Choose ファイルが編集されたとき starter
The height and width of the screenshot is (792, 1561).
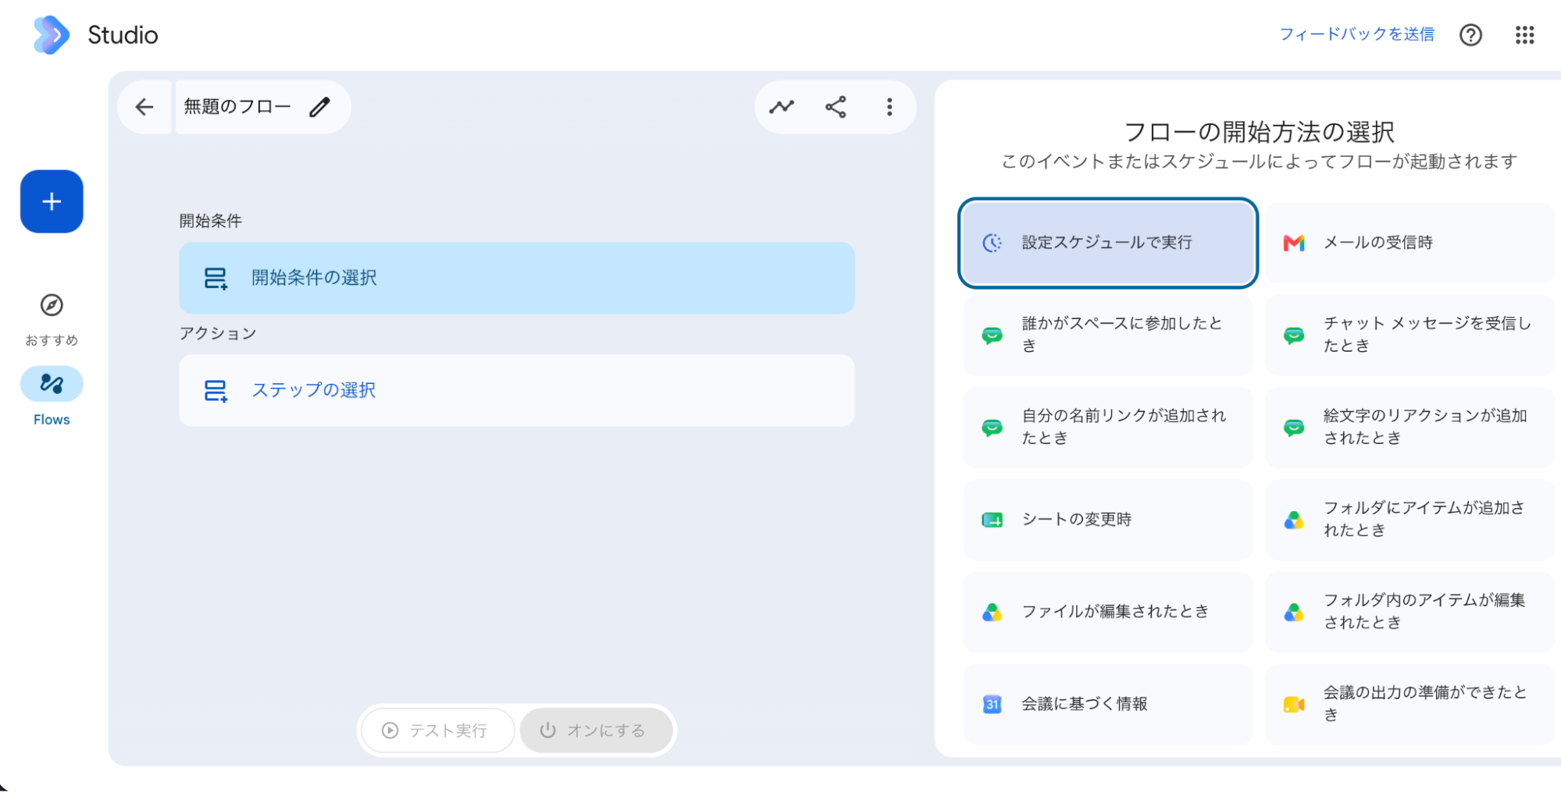(1107, 612)
